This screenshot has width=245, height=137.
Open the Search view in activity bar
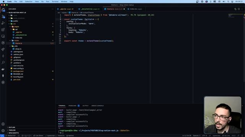click(x=3, y=62)
